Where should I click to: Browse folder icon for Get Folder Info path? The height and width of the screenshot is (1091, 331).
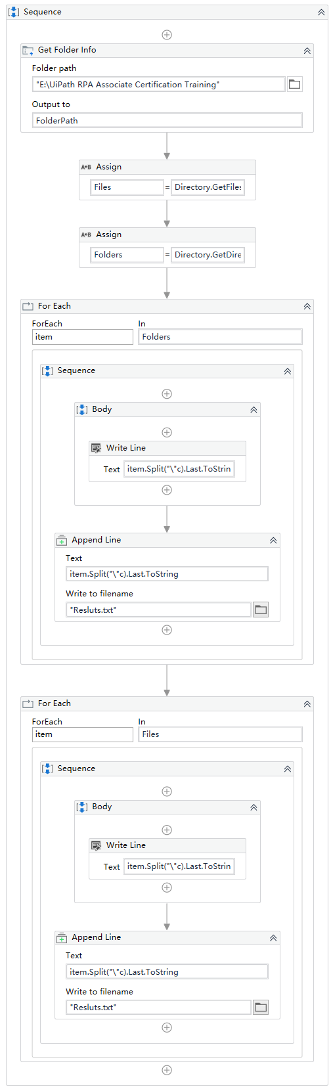[294, 84]
